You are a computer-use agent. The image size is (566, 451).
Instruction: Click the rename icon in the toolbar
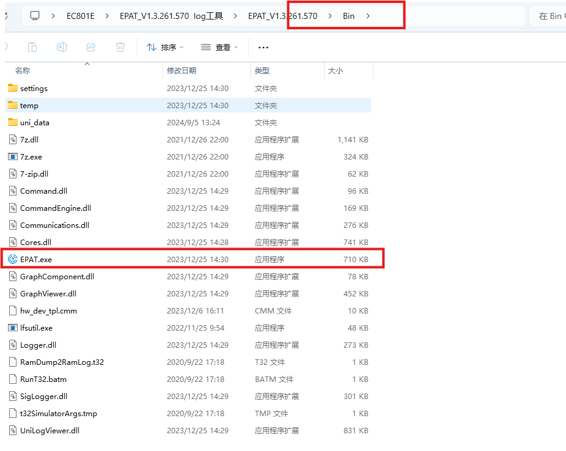point(62,47)
